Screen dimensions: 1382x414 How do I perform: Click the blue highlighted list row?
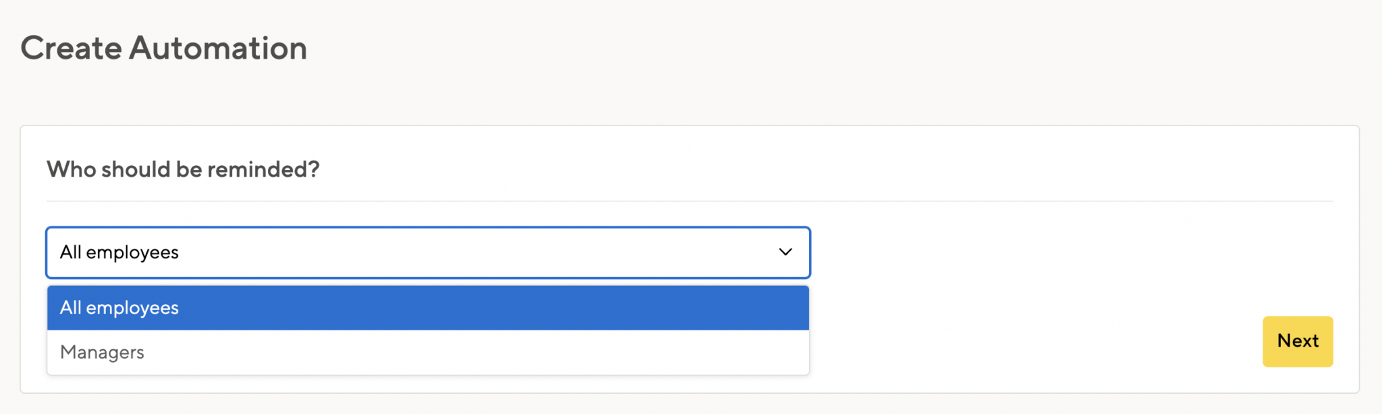point(428,308)
